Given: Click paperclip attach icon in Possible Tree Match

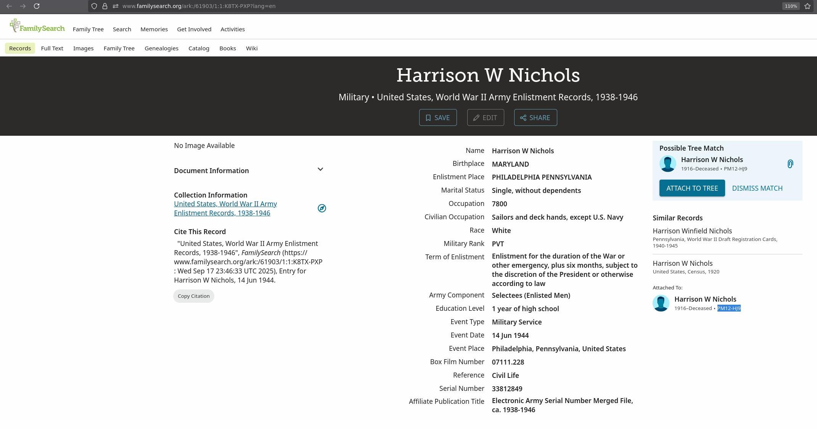Looking at the screenshot, I should coord(790,164).
